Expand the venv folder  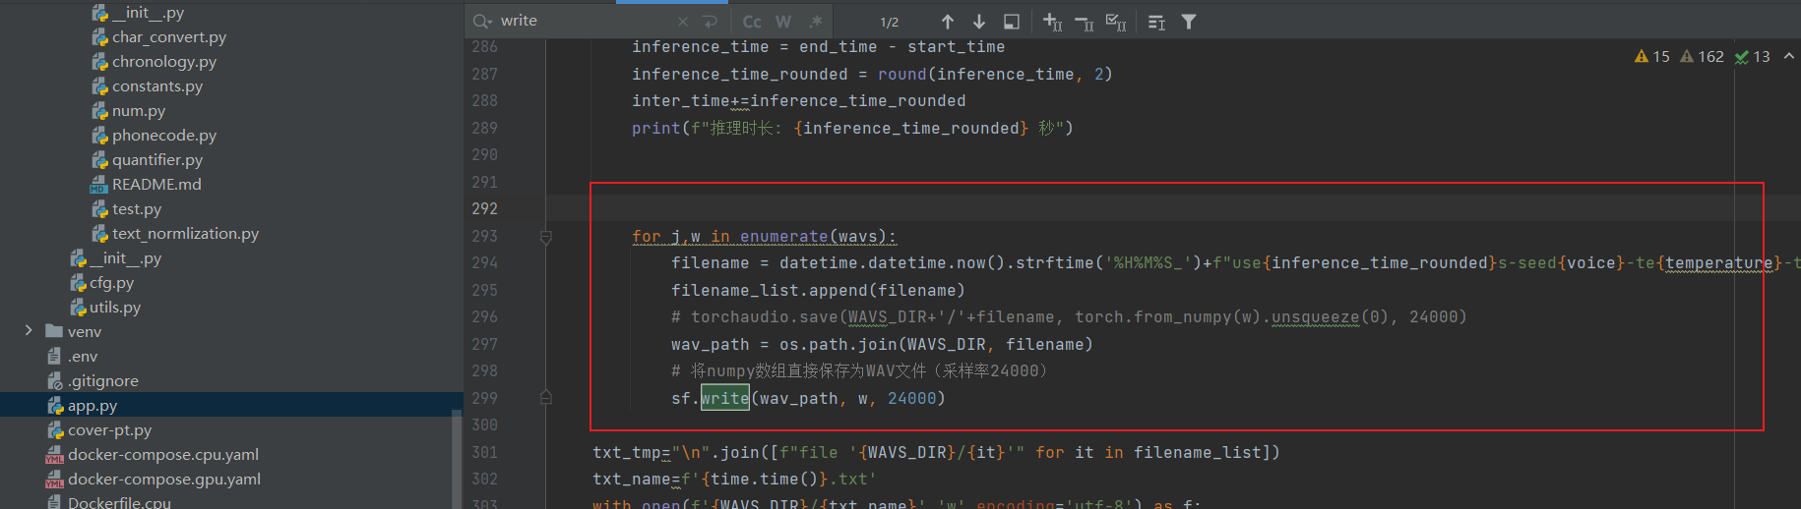(x=29, y=331)
